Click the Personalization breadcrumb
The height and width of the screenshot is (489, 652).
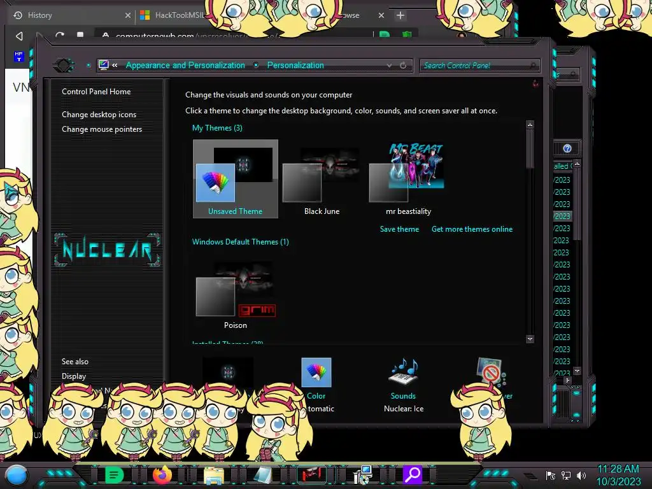tap(295, 66)
